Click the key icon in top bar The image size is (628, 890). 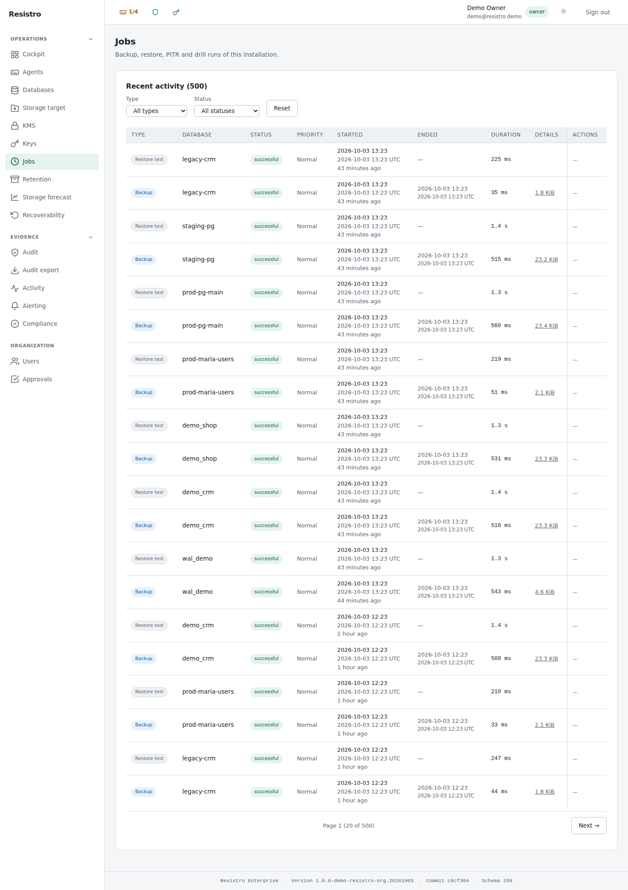pyautogui.click(x=176, y=12)
